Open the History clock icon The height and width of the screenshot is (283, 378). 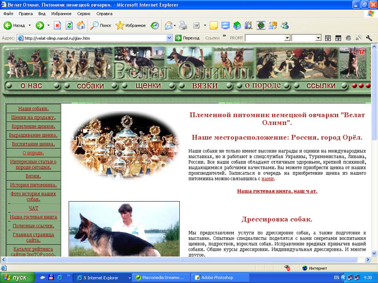pos(154,25)
